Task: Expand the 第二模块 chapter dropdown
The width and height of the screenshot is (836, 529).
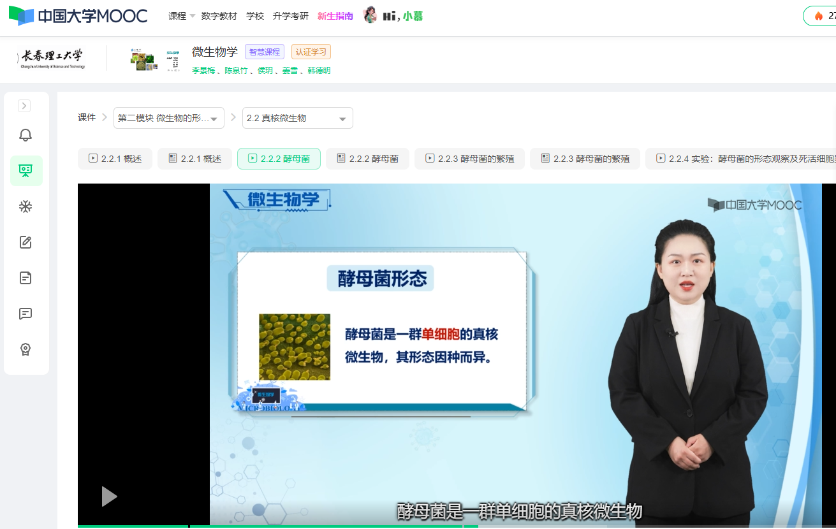Action: pyautogui.click(x=169, y=118)
